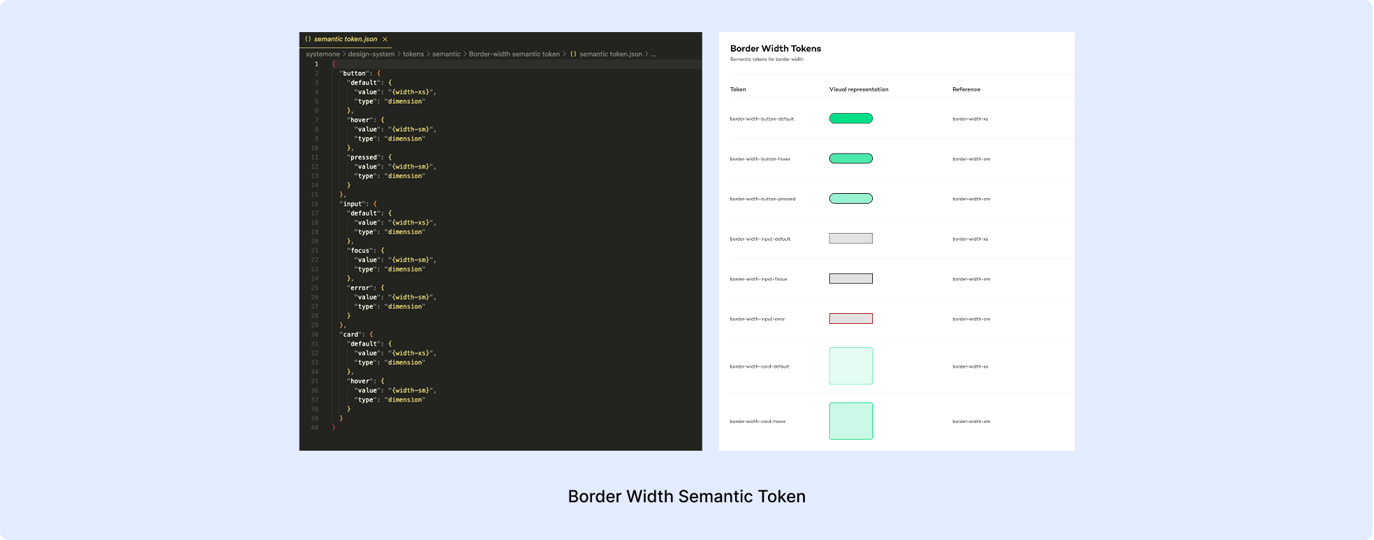This screenshot has height=540, width=1374.
Task: Click the button-hover visual swatch
Action: pos(850,158)
